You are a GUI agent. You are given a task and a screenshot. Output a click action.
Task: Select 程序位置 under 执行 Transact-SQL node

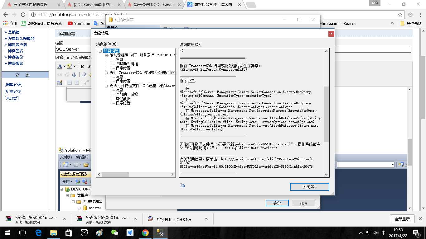(x=123, y=81)
